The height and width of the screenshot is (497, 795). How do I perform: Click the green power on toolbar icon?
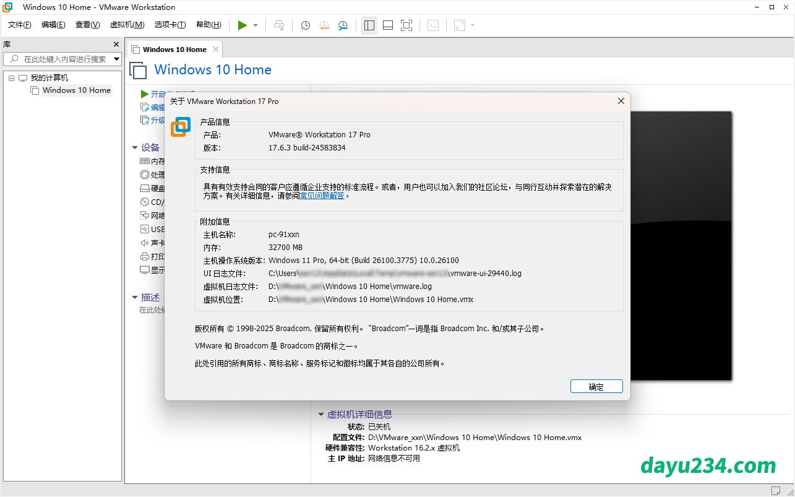[x=242, y=25]
